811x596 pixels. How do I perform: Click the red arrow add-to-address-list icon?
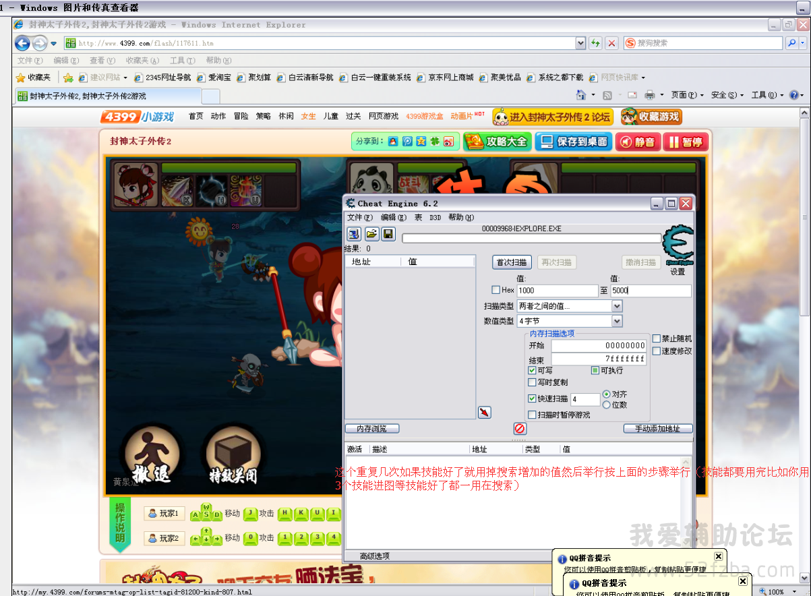pos(484,412)
